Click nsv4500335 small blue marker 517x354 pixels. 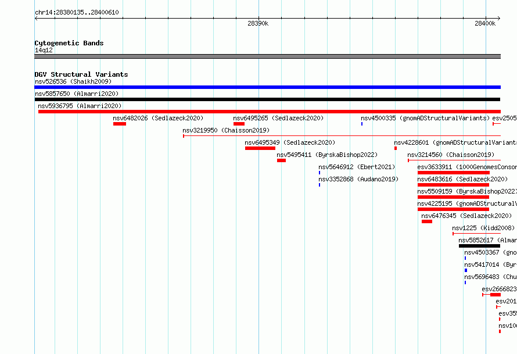[x=362, y=124]
